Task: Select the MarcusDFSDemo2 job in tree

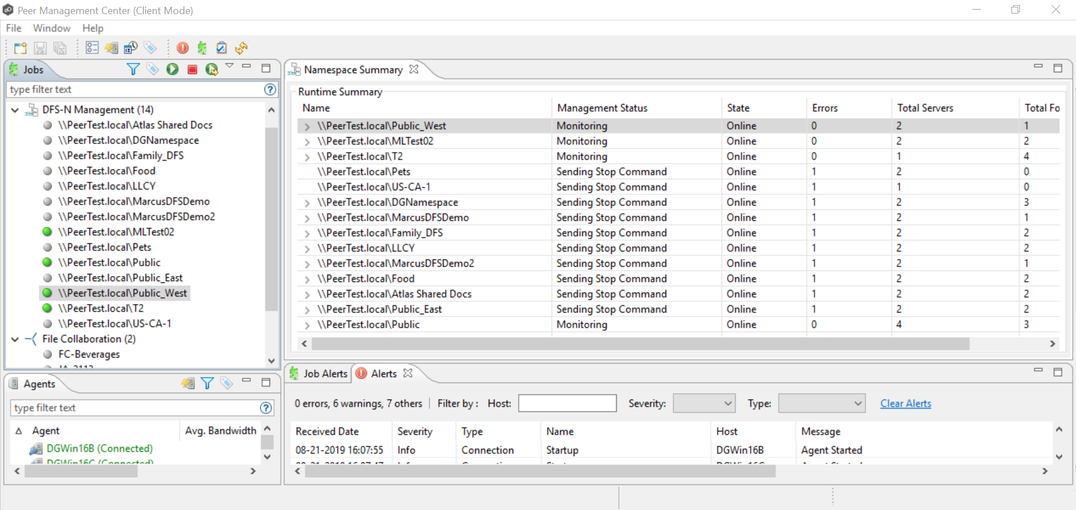Action: pyautogui.click(x=136, y=217)
